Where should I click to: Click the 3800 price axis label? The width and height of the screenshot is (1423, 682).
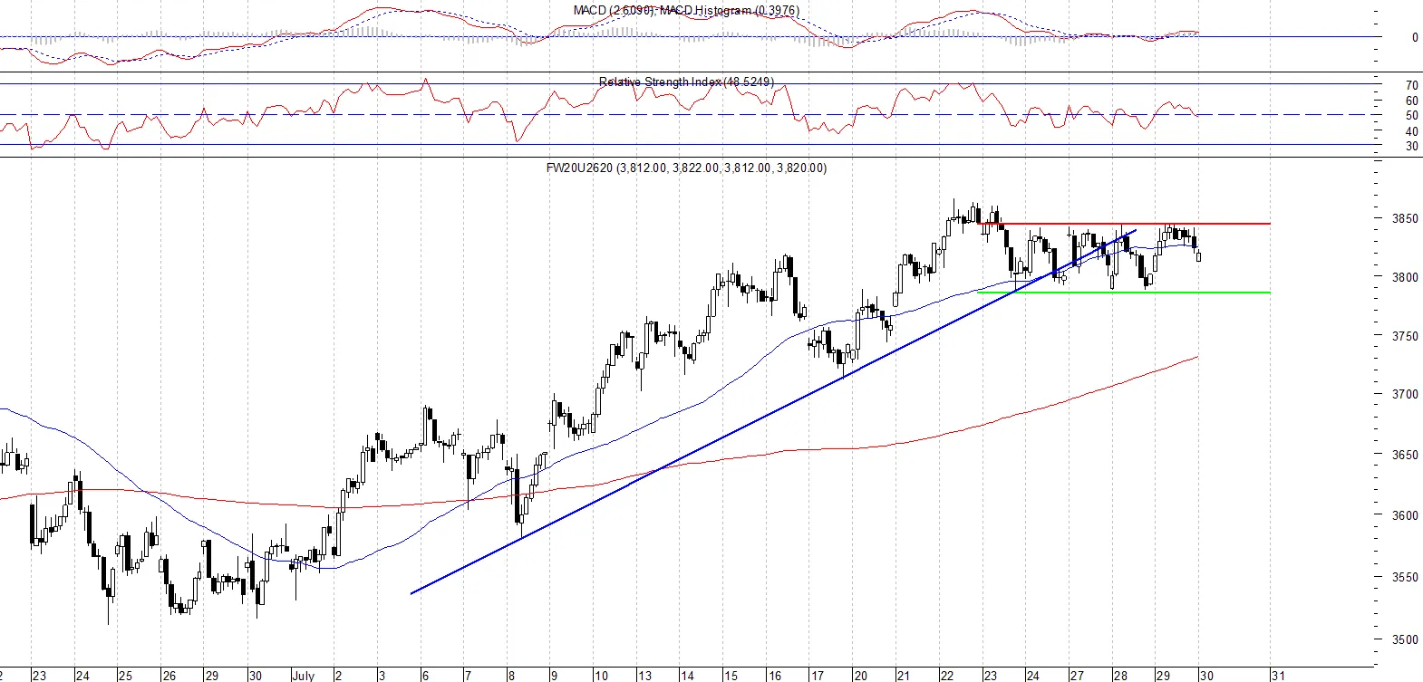point(1405,277)
